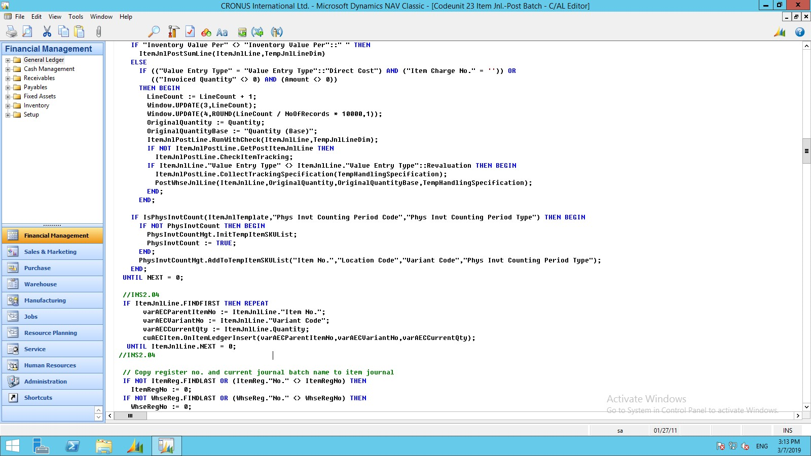Expand the Cash Management node
Image resolution: width=811 pixels, height=456 pixels.
7,69
